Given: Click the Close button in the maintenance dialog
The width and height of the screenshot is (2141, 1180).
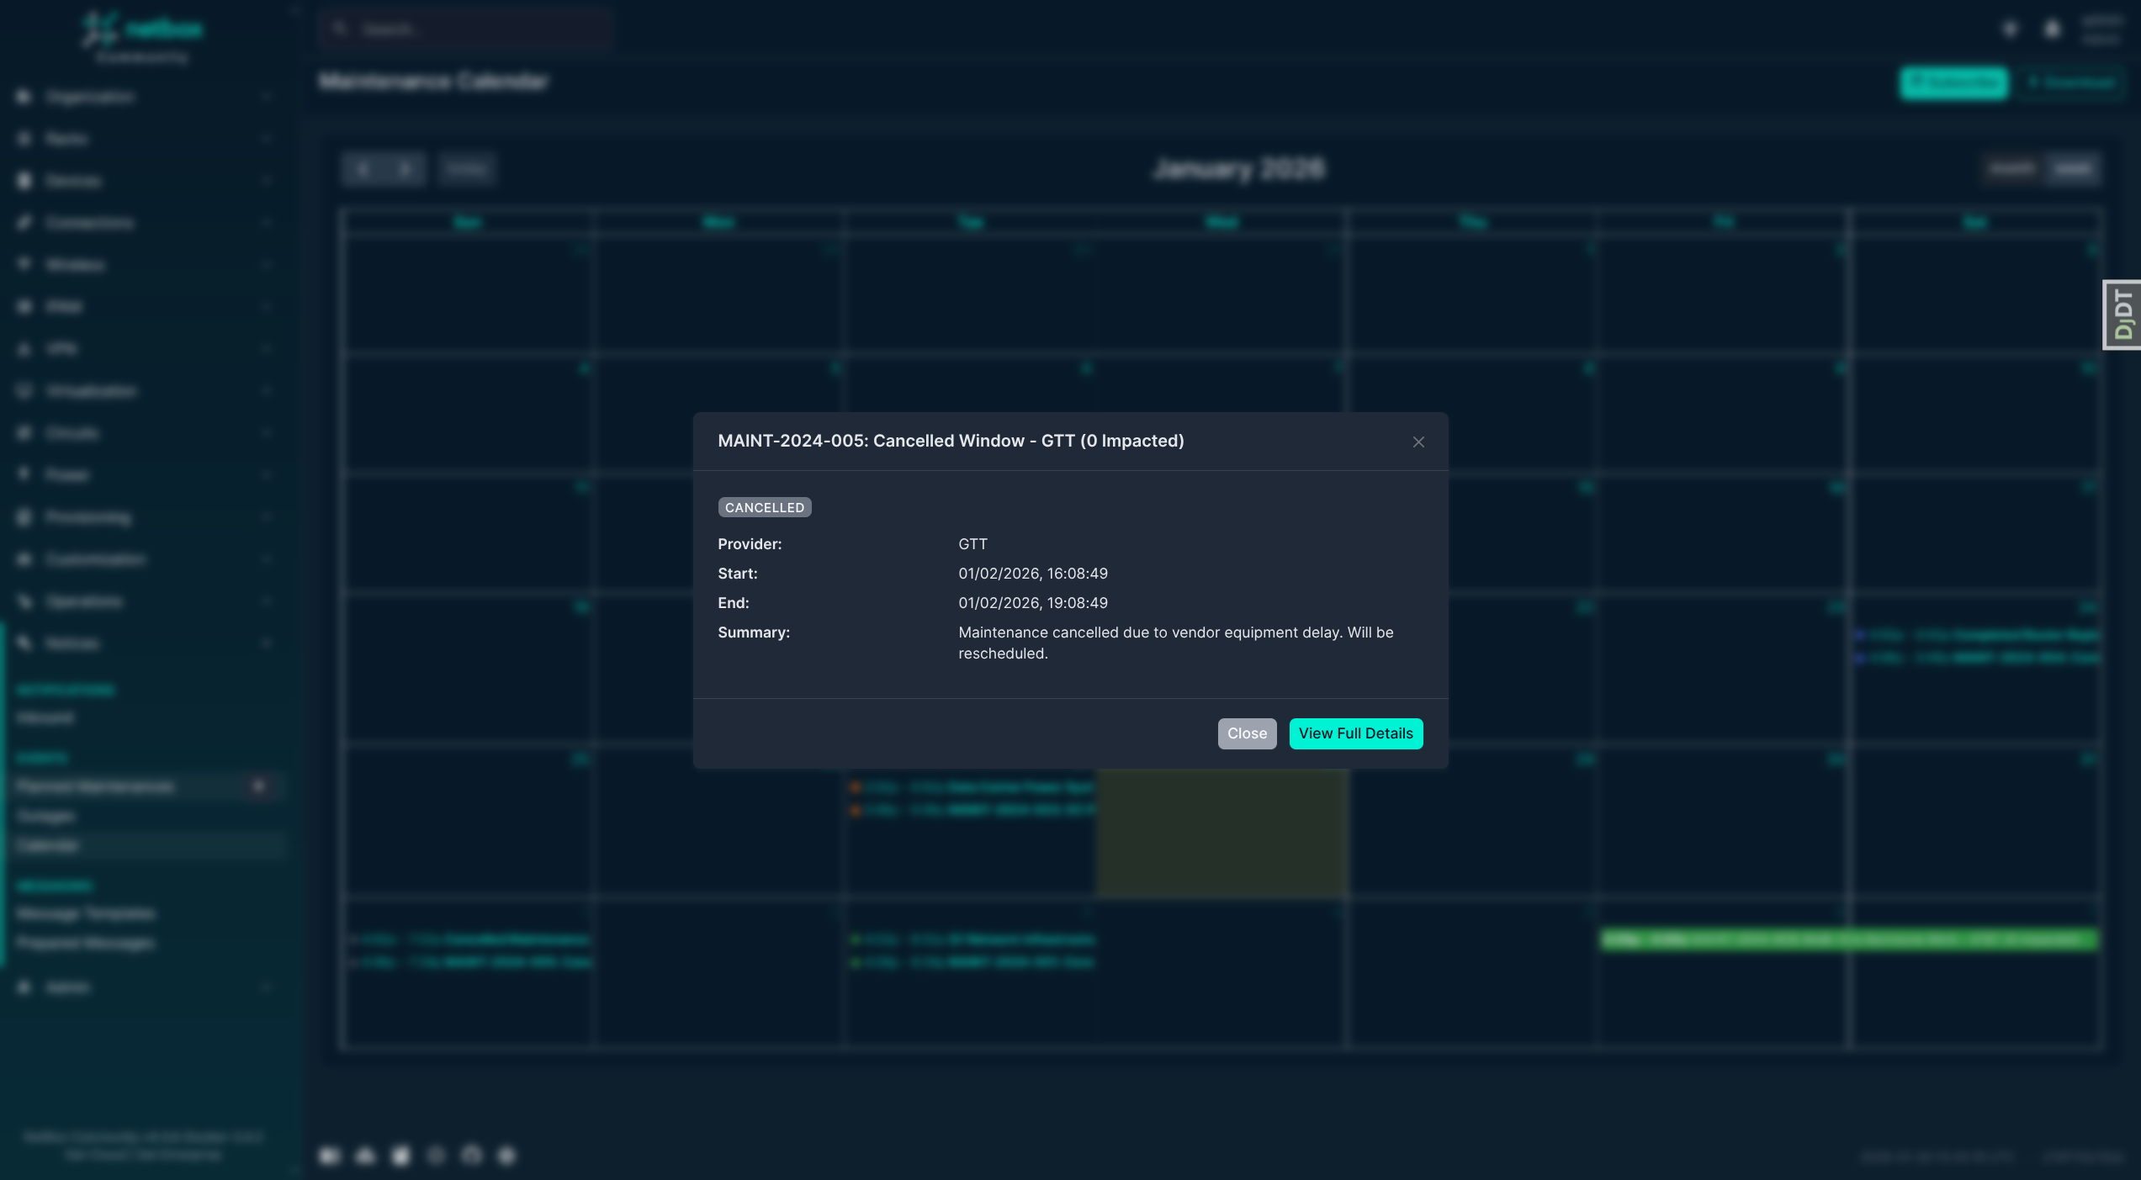Looking at the screenshot, I should coord(1246,733).
